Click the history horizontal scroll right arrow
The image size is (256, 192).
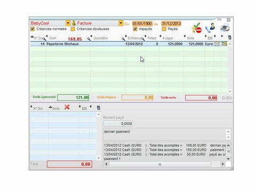(223, 164)
